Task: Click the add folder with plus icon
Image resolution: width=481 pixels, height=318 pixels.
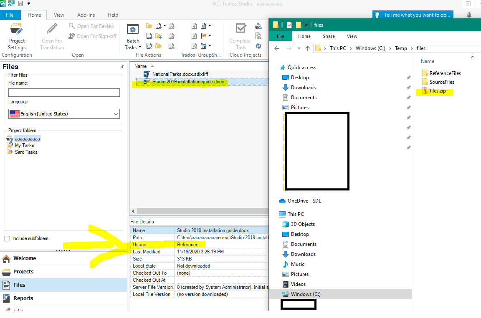Action: pyautogui.click(x=158, y=36)
